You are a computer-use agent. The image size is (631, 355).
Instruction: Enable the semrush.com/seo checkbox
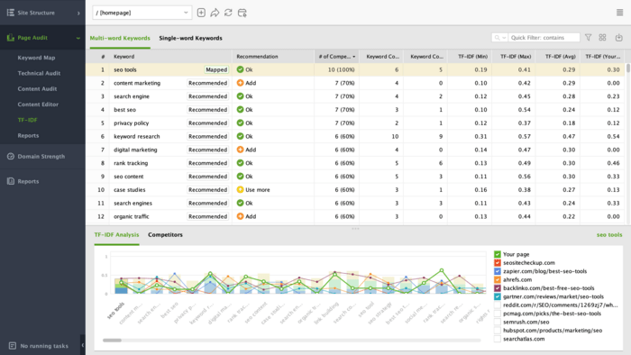click(x=498, y=322)
